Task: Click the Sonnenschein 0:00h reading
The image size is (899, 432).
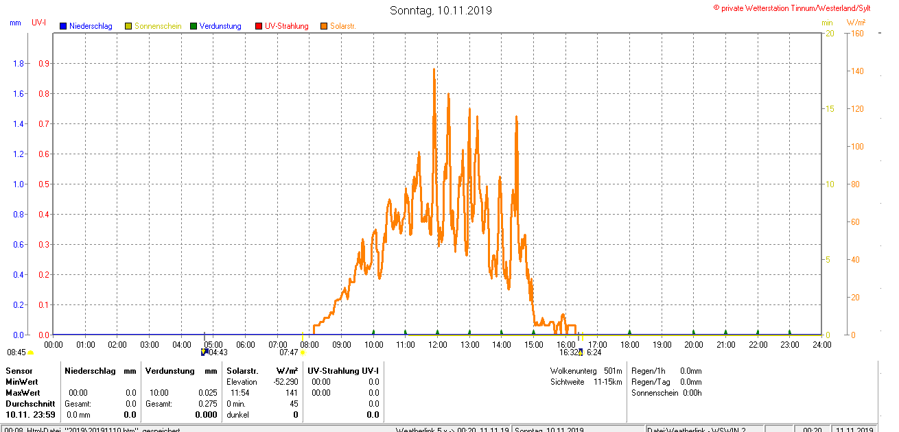Action: [666, 393]
